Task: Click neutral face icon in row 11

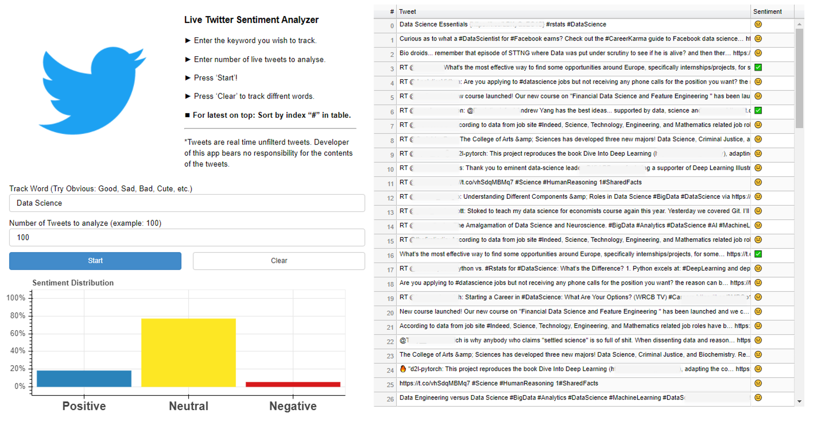Action: (758, 182)
